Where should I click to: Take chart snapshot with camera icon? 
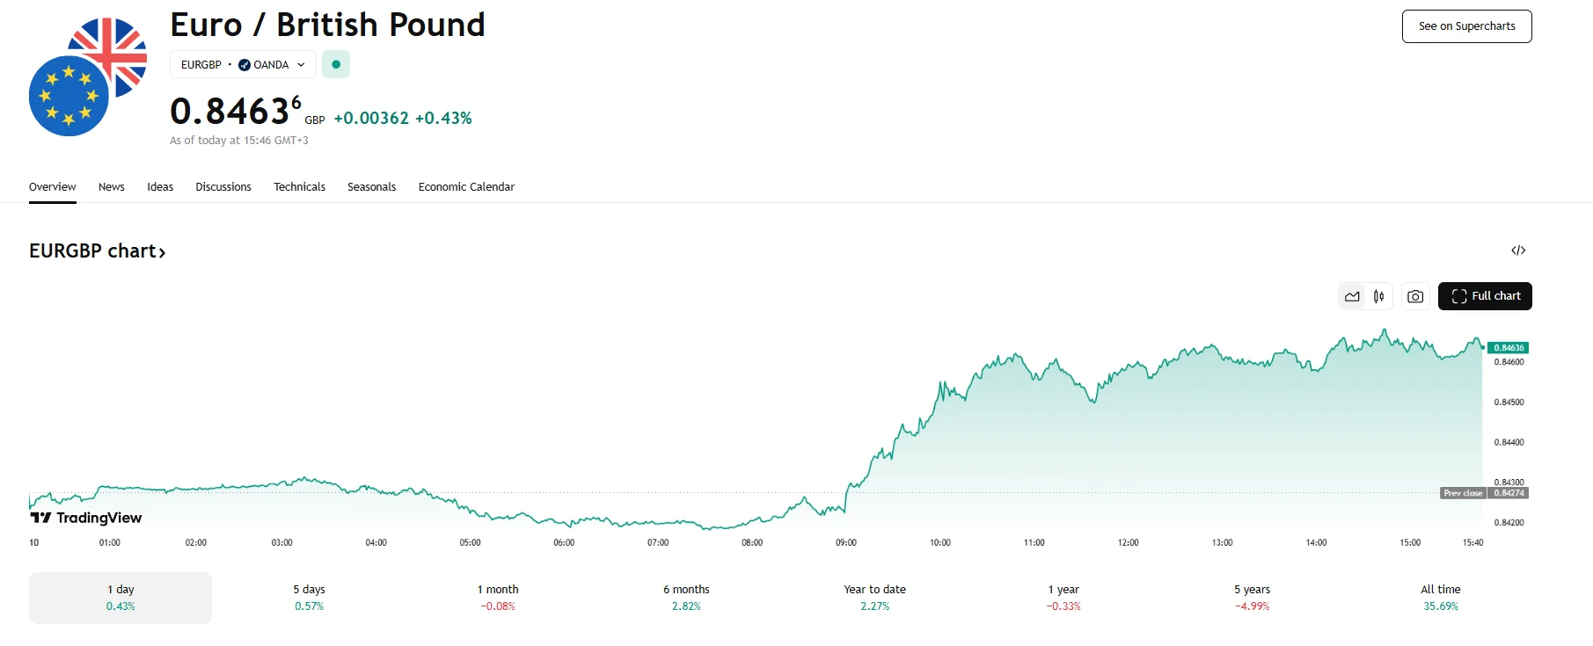[x=1415, y=296]
